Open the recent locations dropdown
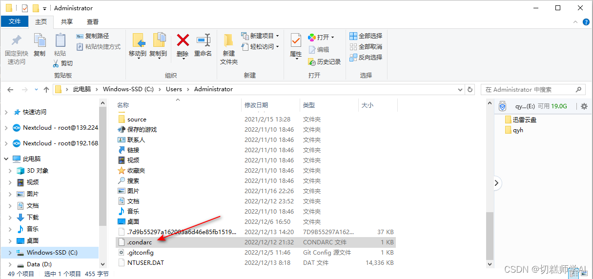Screen dimensions: 593x279 pyautogui.click(x=37, y=90)
